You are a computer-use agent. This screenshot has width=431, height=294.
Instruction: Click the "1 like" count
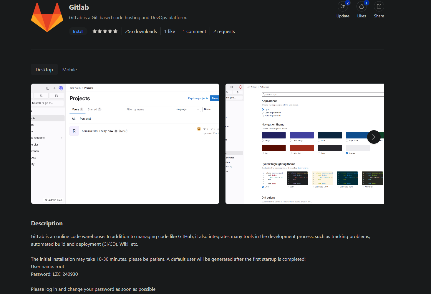(x=170, y=31)
